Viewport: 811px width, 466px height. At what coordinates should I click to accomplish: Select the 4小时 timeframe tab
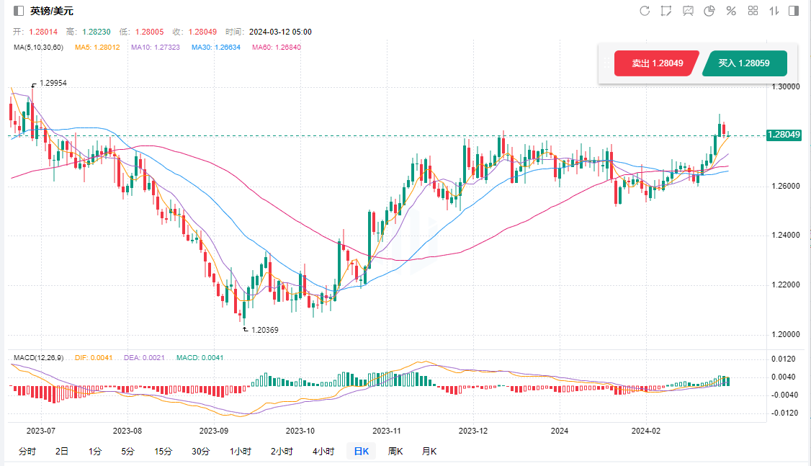(x=323, y=452)
